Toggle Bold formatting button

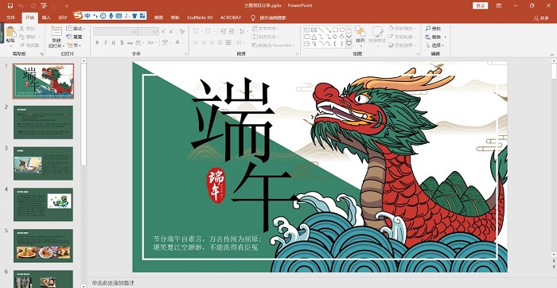coord(97,43)
